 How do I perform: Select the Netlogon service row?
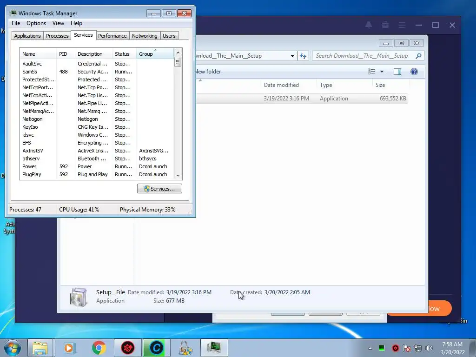coord(97,119)
